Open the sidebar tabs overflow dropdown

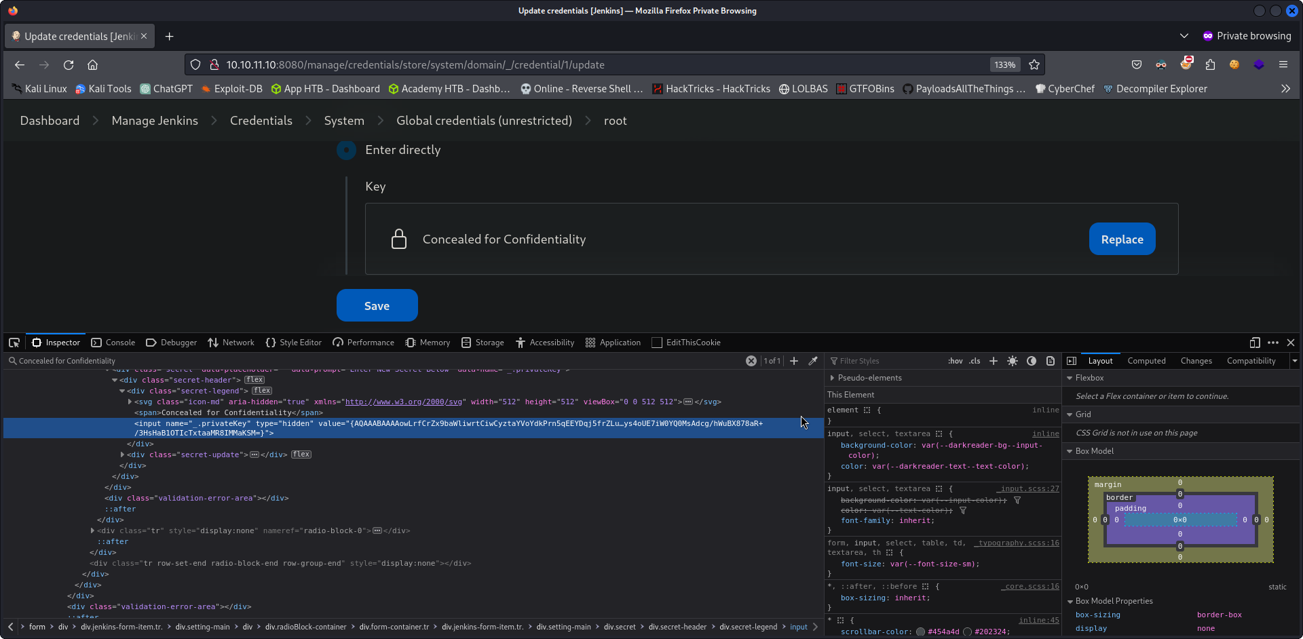[1294, 361]
